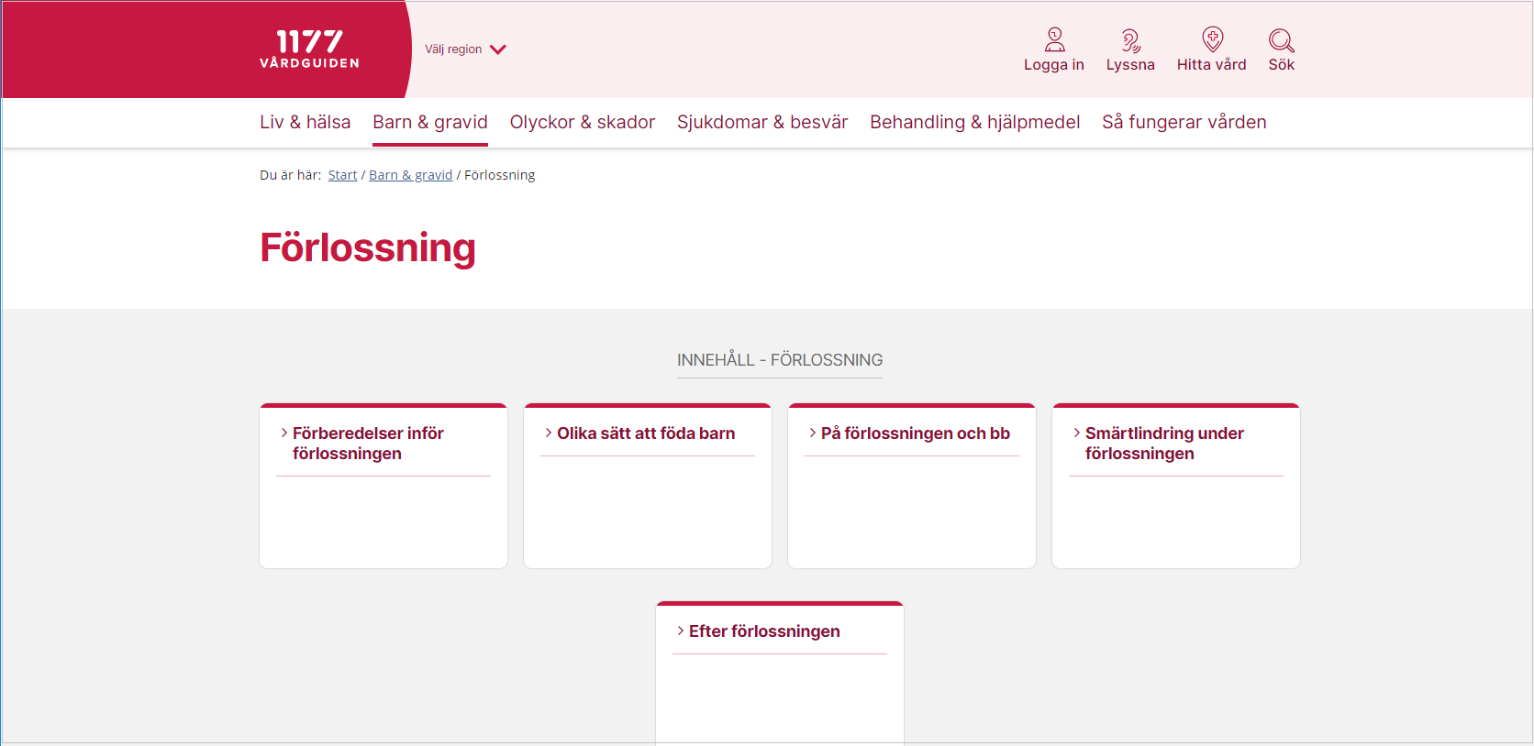
Task: Open Olyckor & skador menu item
Action: click(x=582, y=122)
